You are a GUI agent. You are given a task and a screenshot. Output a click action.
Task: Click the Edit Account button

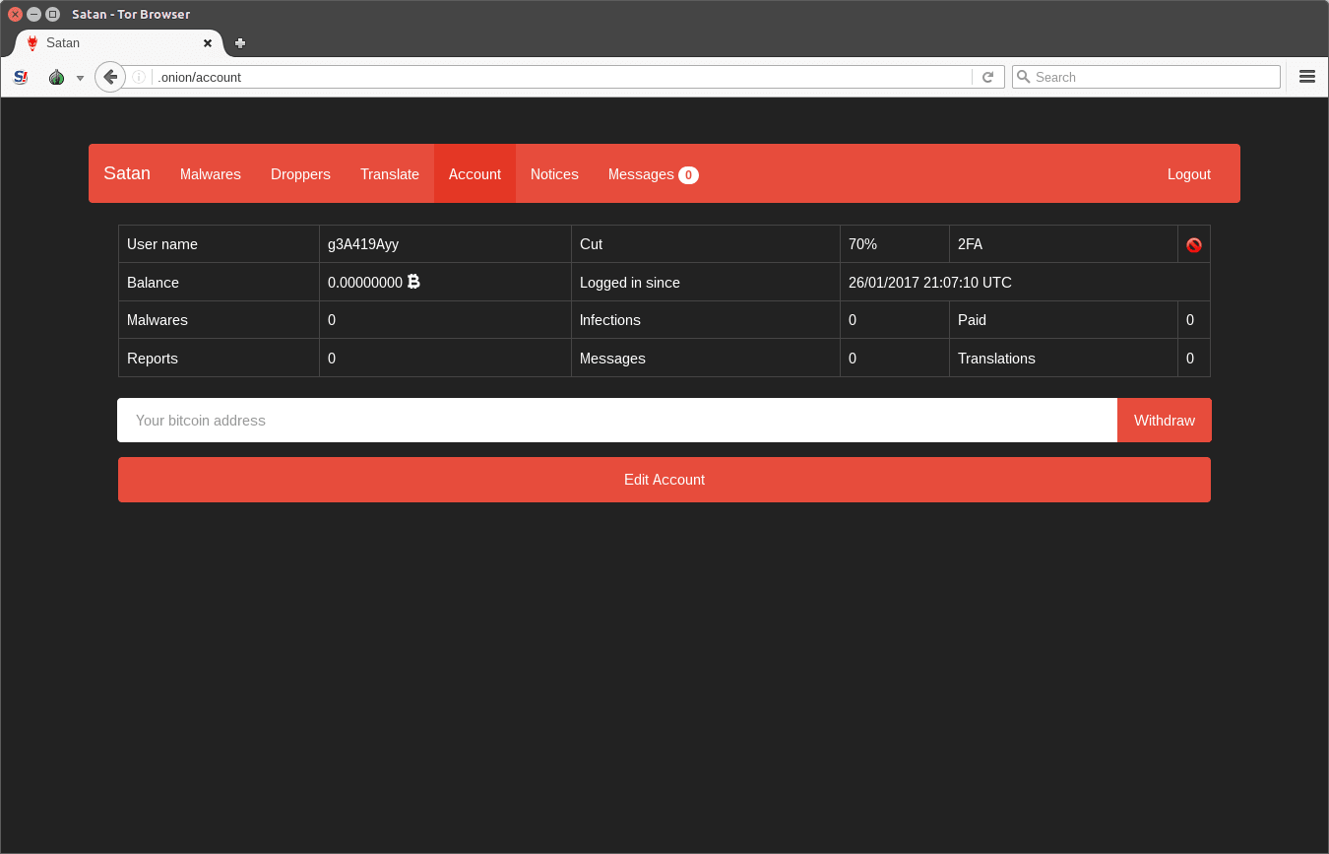664,480
